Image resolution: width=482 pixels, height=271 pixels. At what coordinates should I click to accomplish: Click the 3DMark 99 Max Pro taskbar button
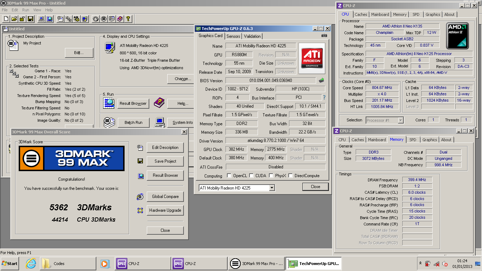coord(257,263)
